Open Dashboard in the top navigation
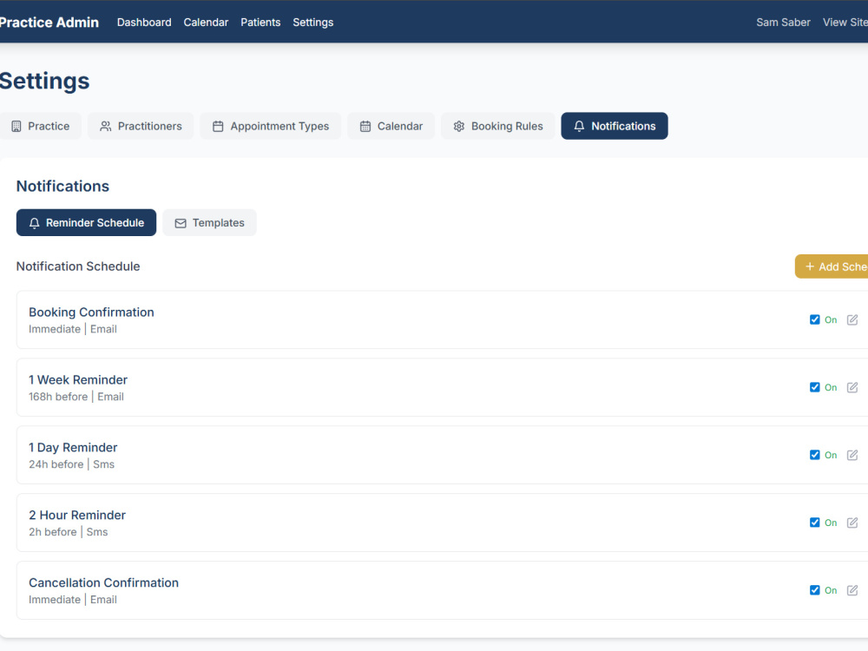This screenshot has width=868, height=651. [144, 23]
